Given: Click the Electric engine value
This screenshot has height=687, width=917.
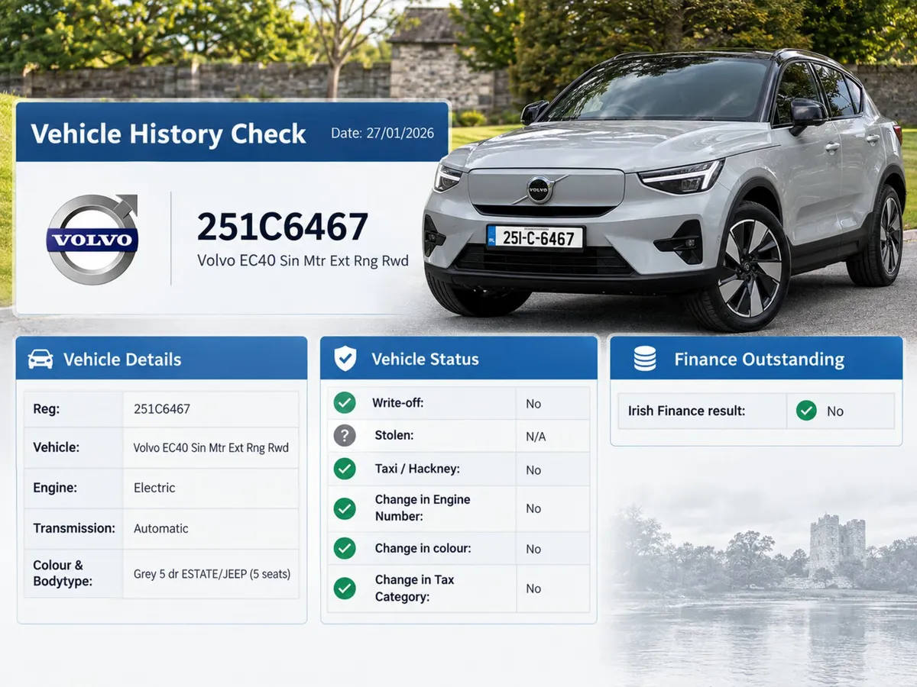Looking at the screenshot, I should click(154, 488).
